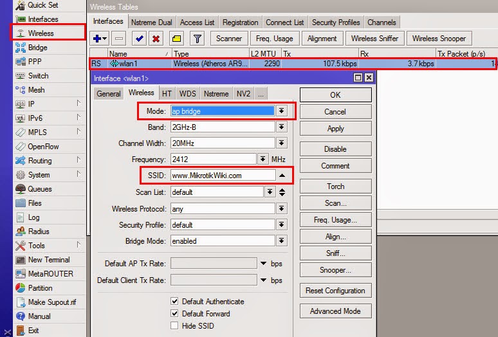Click the funnel filter icon
498x337 pixels.
coord(196,39)
